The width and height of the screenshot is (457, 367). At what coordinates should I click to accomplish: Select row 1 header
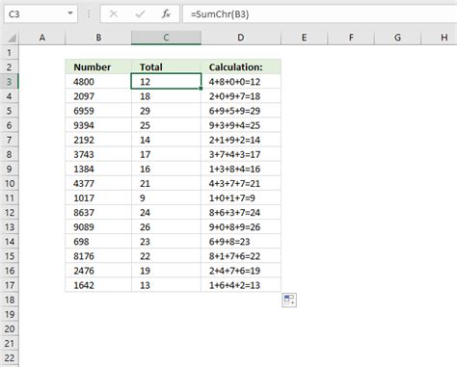10,52
